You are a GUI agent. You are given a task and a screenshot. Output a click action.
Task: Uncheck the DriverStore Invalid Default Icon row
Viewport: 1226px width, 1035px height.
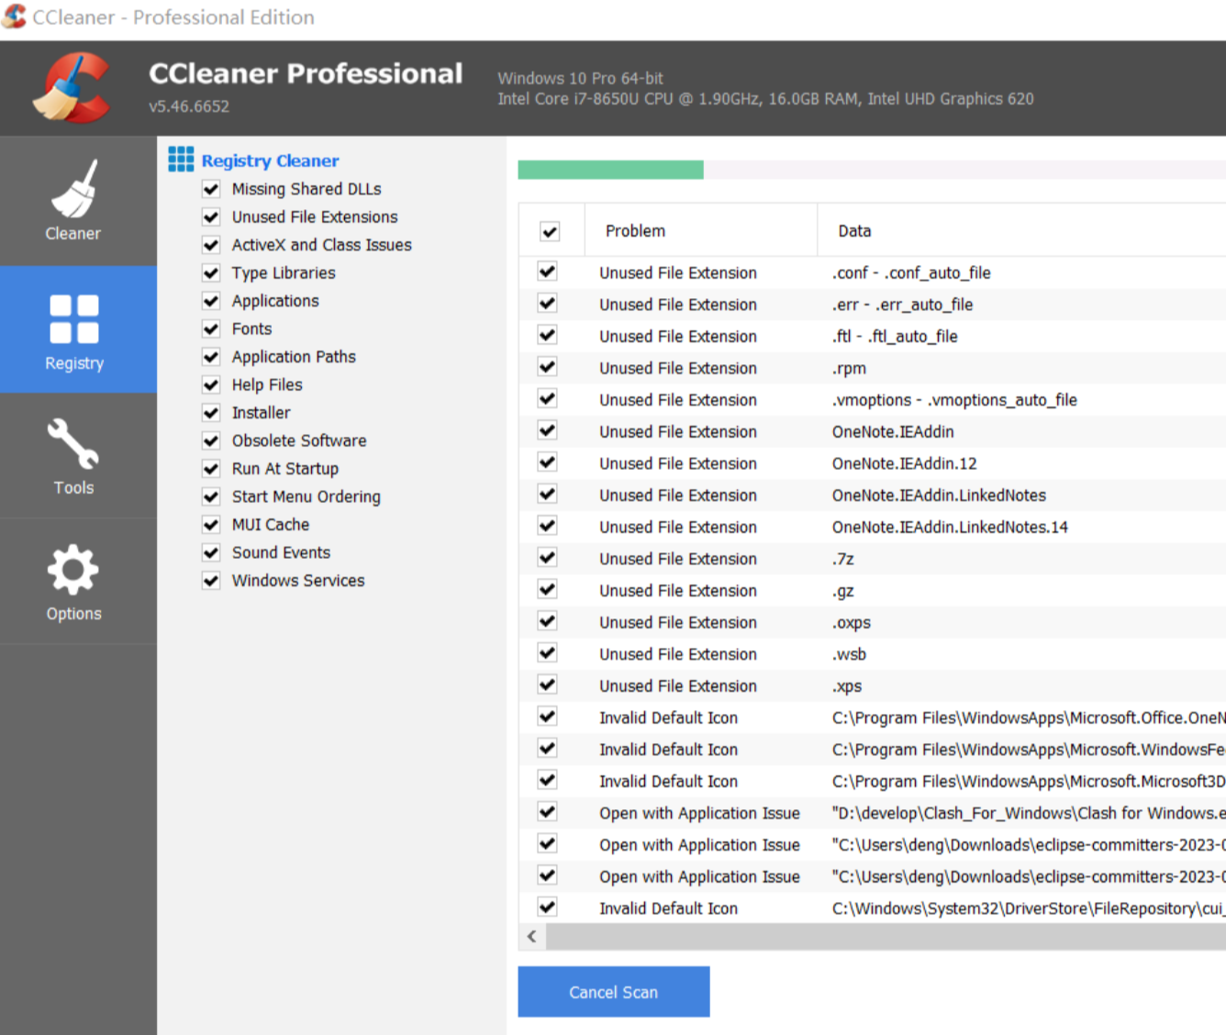pyautogui.click(x=548, y=907)
